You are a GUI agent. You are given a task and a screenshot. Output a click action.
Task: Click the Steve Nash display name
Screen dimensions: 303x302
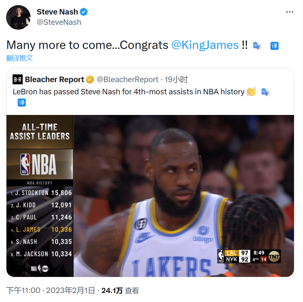(x=57, y=12)
